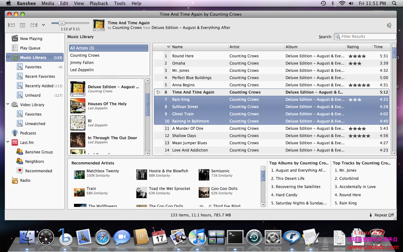Open Terminal from the Dock
Viewport: 403px width, 252px height.
pyautogui.click(x=235, y=237)
